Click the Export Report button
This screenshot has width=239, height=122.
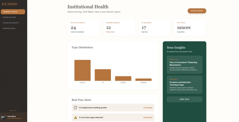(197, 11)
